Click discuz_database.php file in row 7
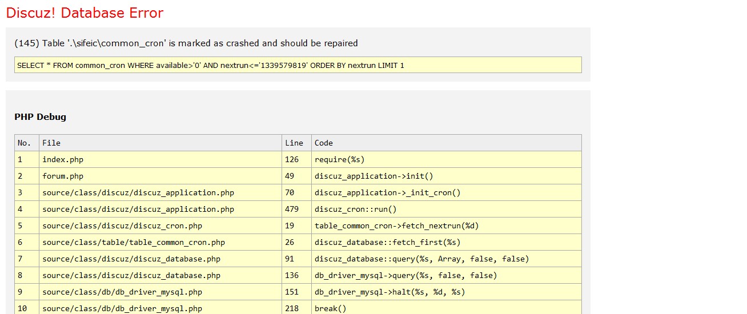 click(x=160, y=259)
